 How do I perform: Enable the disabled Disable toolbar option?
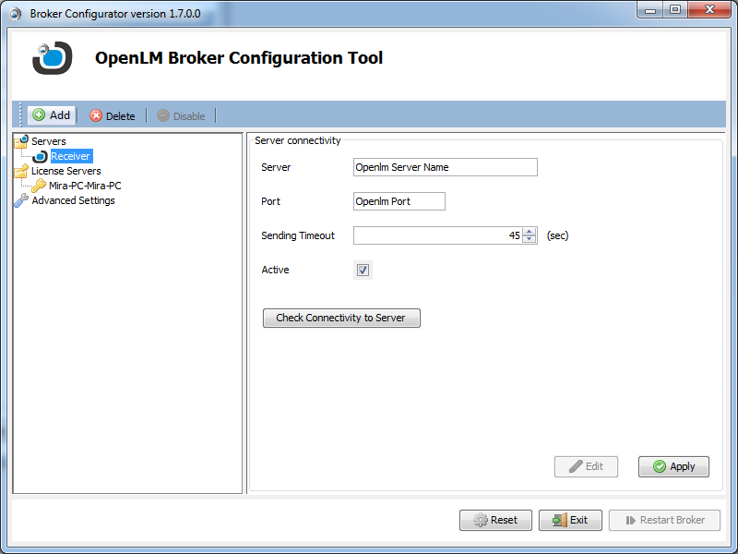click(182, 114)
